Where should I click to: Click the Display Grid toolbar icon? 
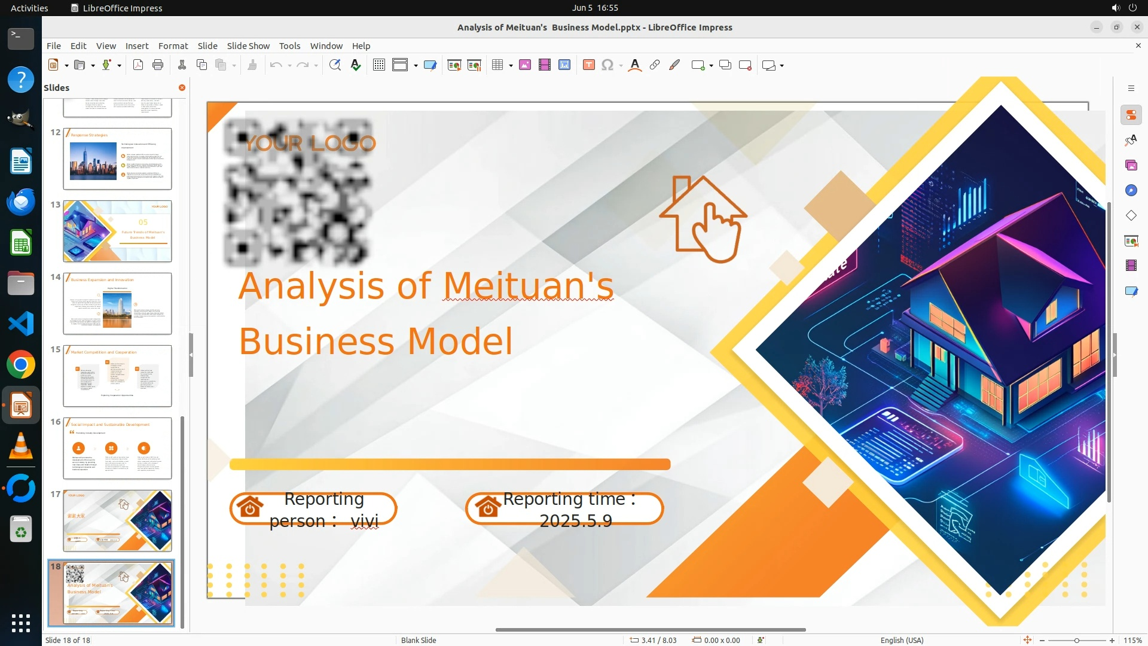click(379, 65)
